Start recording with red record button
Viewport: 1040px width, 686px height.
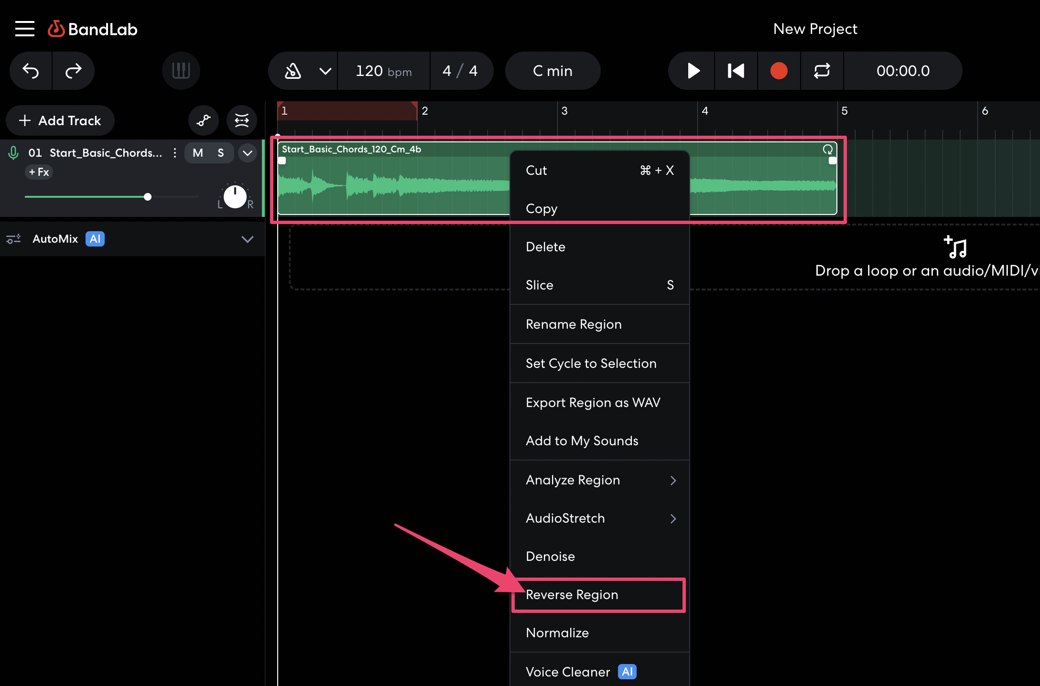coord(779,71)
